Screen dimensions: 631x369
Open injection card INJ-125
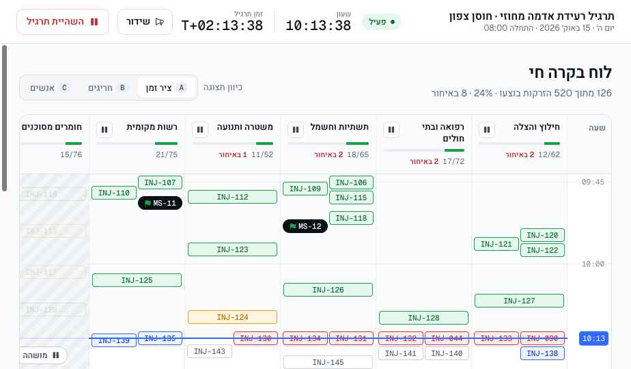[137, 280]
